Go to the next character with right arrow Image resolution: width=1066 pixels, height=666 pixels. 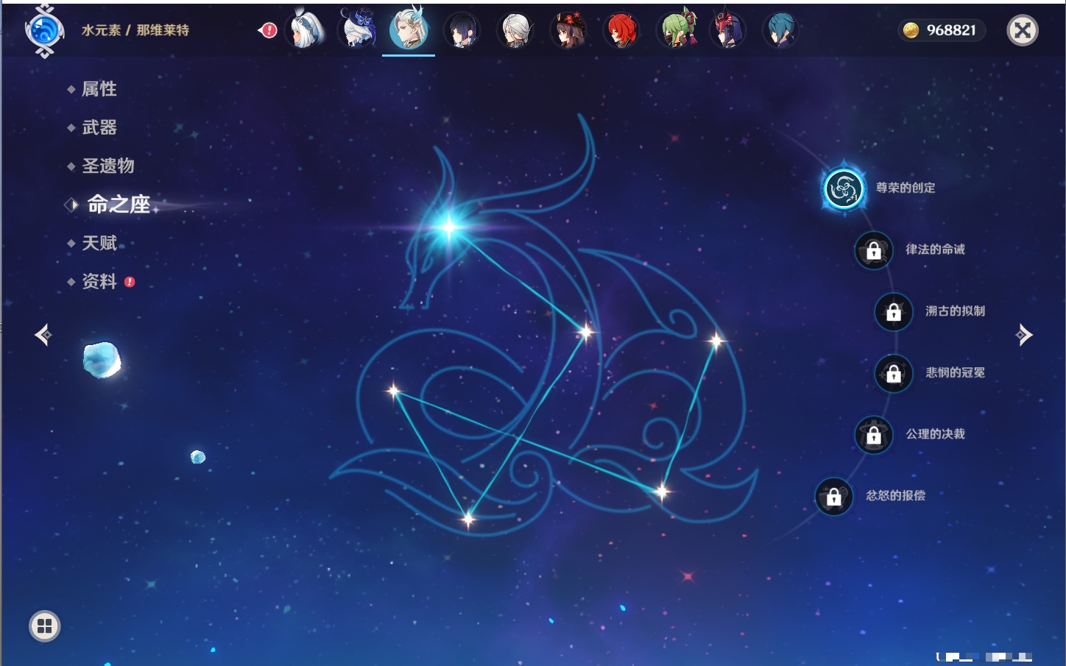(x=1024, y=335)
